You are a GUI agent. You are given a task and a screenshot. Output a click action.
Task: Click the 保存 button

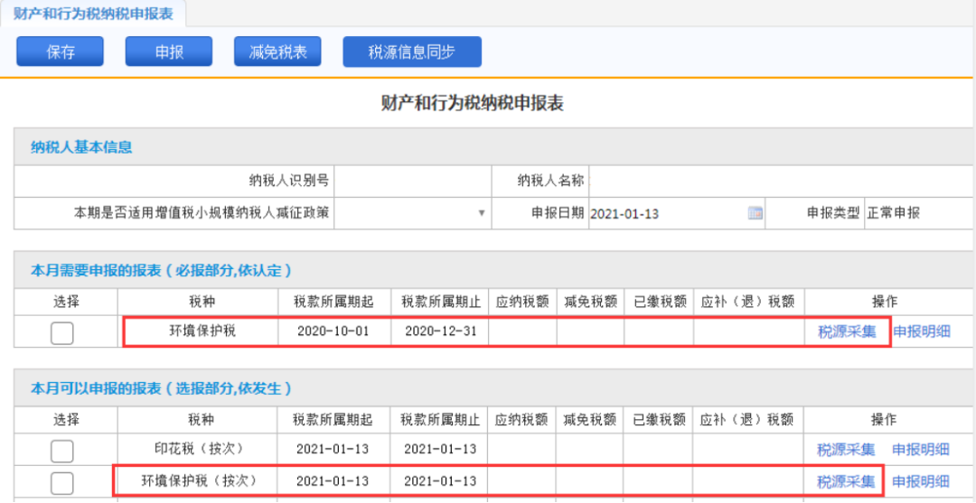coord(60,51)
